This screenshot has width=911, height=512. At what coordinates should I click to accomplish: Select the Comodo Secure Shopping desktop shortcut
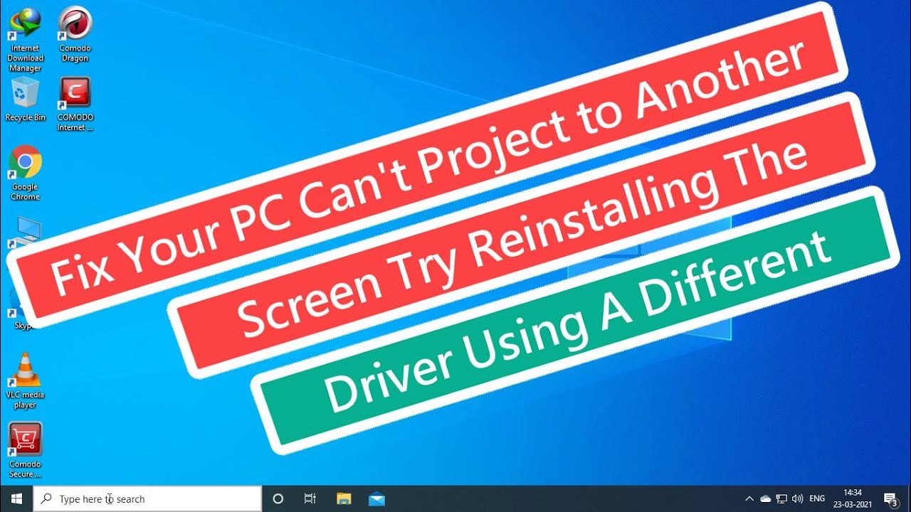(x=25, y=450)
